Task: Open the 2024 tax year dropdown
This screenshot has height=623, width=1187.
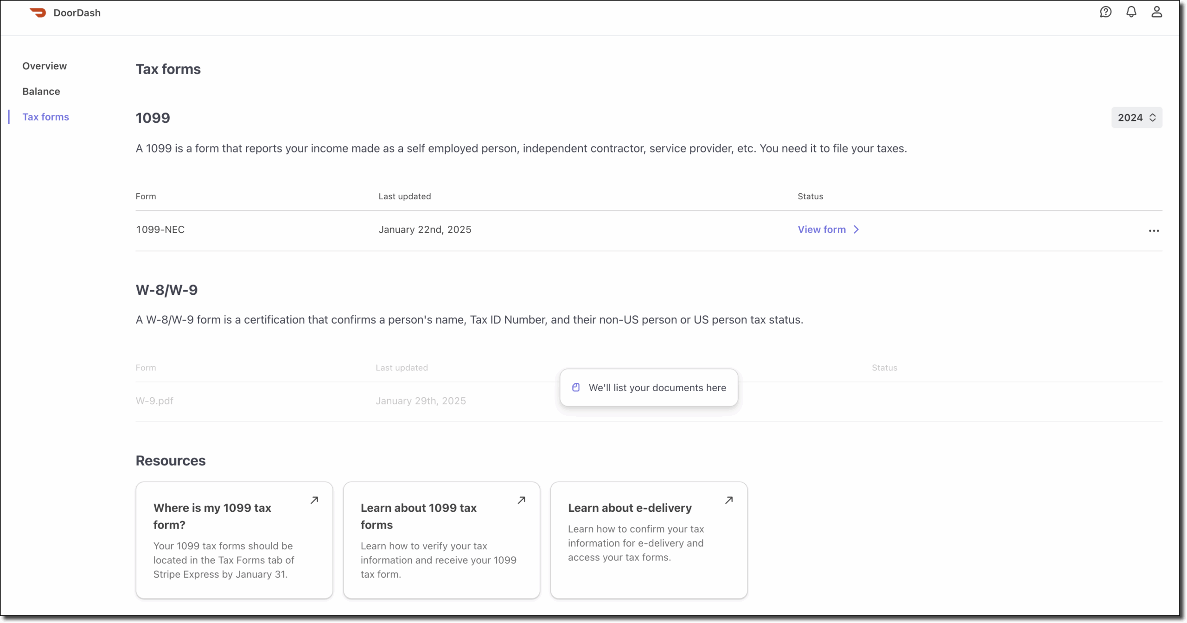Action: point(1136,118)
